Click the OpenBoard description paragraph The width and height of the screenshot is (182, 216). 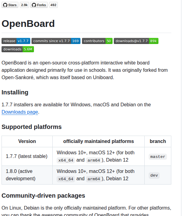point(84,70)
